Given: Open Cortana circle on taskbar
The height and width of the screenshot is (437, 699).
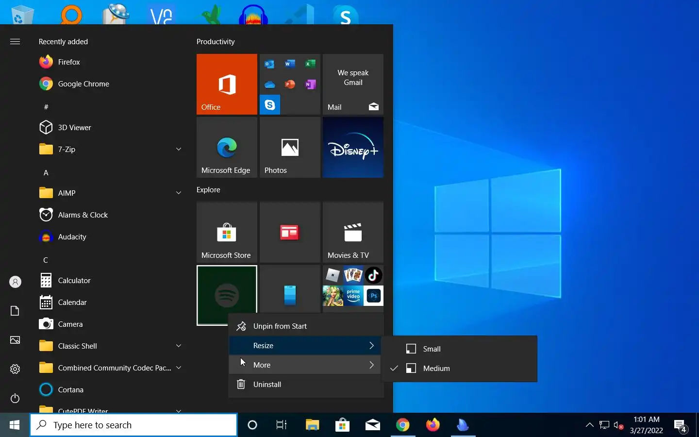Looking at the screenshot, I should point(252,425).
